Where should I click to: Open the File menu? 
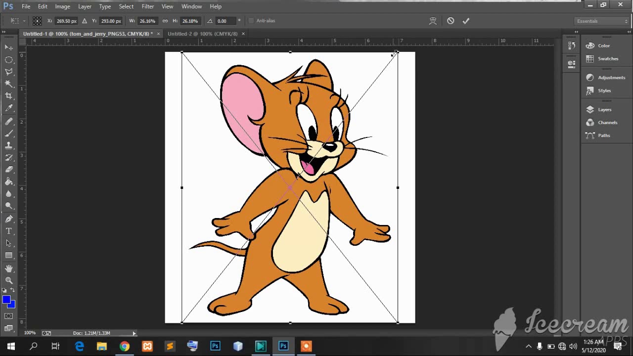pos(26,6)
